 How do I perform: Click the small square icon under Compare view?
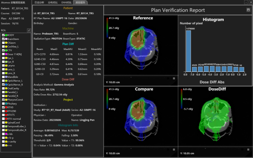point(174,149)
